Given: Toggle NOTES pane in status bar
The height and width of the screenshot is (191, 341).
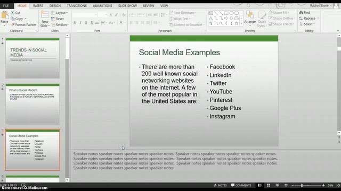Looking at the screenshot, I should point(220,185).
